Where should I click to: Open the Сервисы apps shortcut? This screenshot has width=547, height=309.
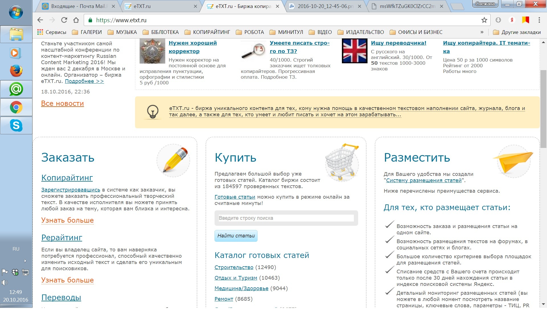coord(52,32)
